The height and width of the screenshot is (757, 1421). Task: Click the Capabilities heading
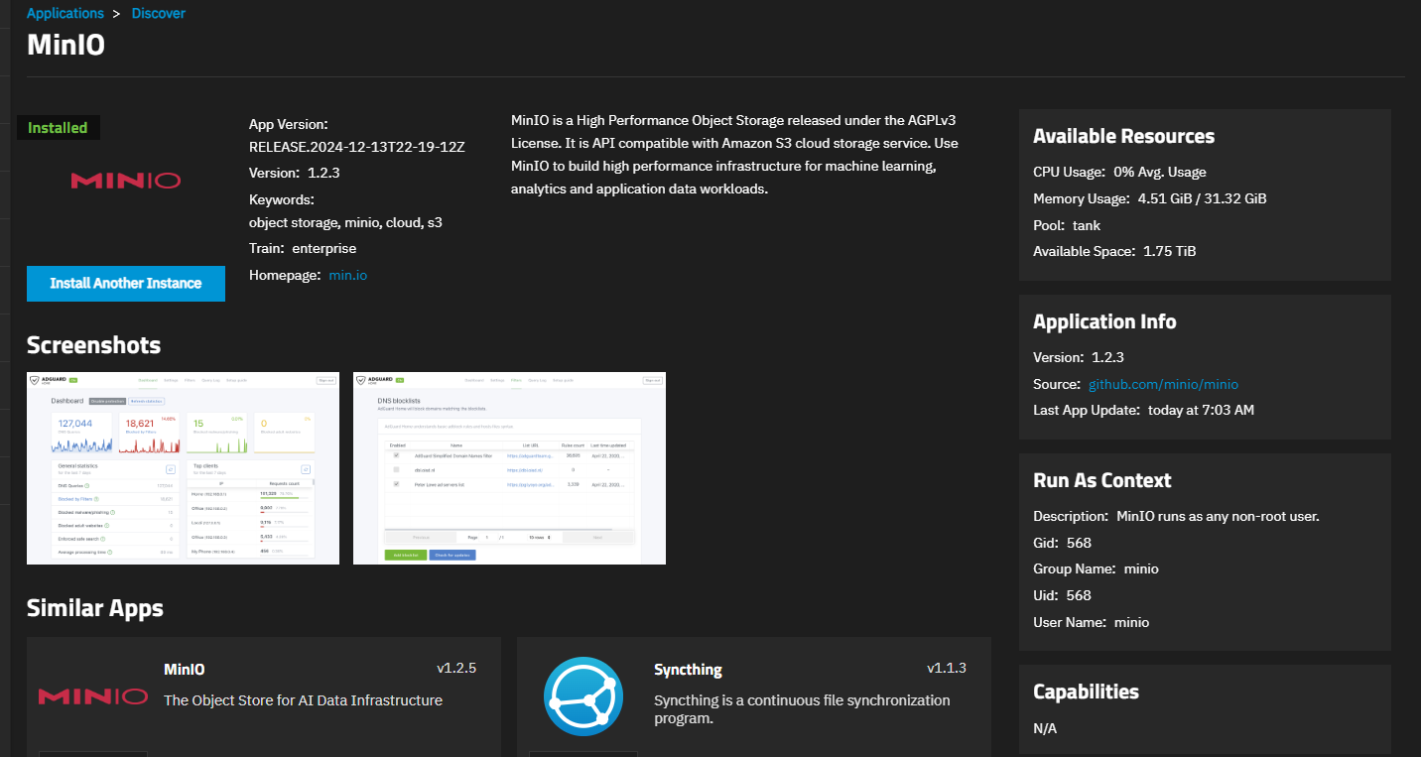click(x=1086, y=692)
